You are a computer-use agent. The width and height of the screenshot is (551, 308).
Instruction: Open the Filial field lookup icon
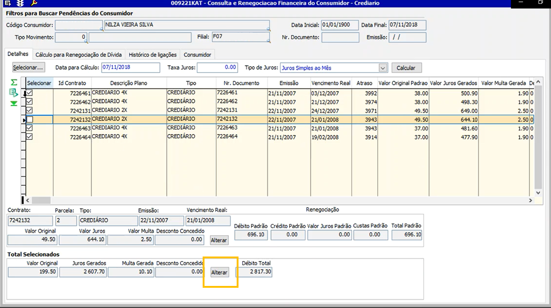[268, 41]
